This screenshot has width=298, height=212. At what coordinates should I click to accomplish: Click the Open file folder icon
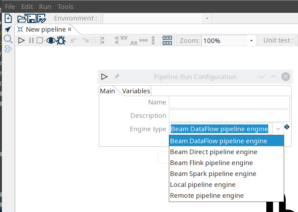click(22, 19)
